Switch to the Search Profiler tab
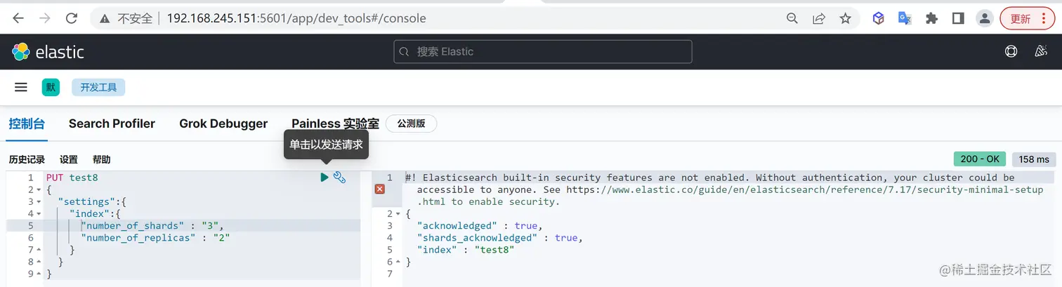The width and height of the screenshot is (1062, 287). tap(112, 124)
